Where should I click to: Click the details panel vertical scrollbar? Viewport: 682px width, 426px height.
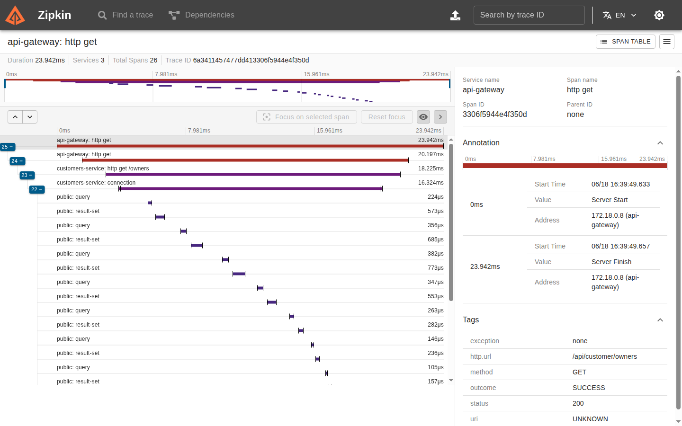(x=678, y=242)
